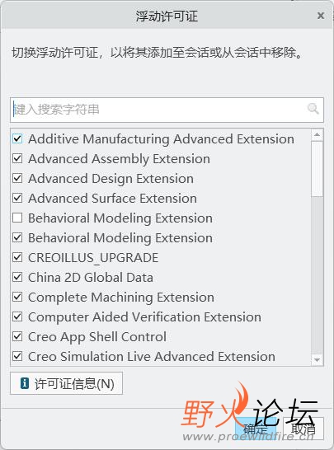Open 许可证信息(N) license information

[x=66, y=383]
